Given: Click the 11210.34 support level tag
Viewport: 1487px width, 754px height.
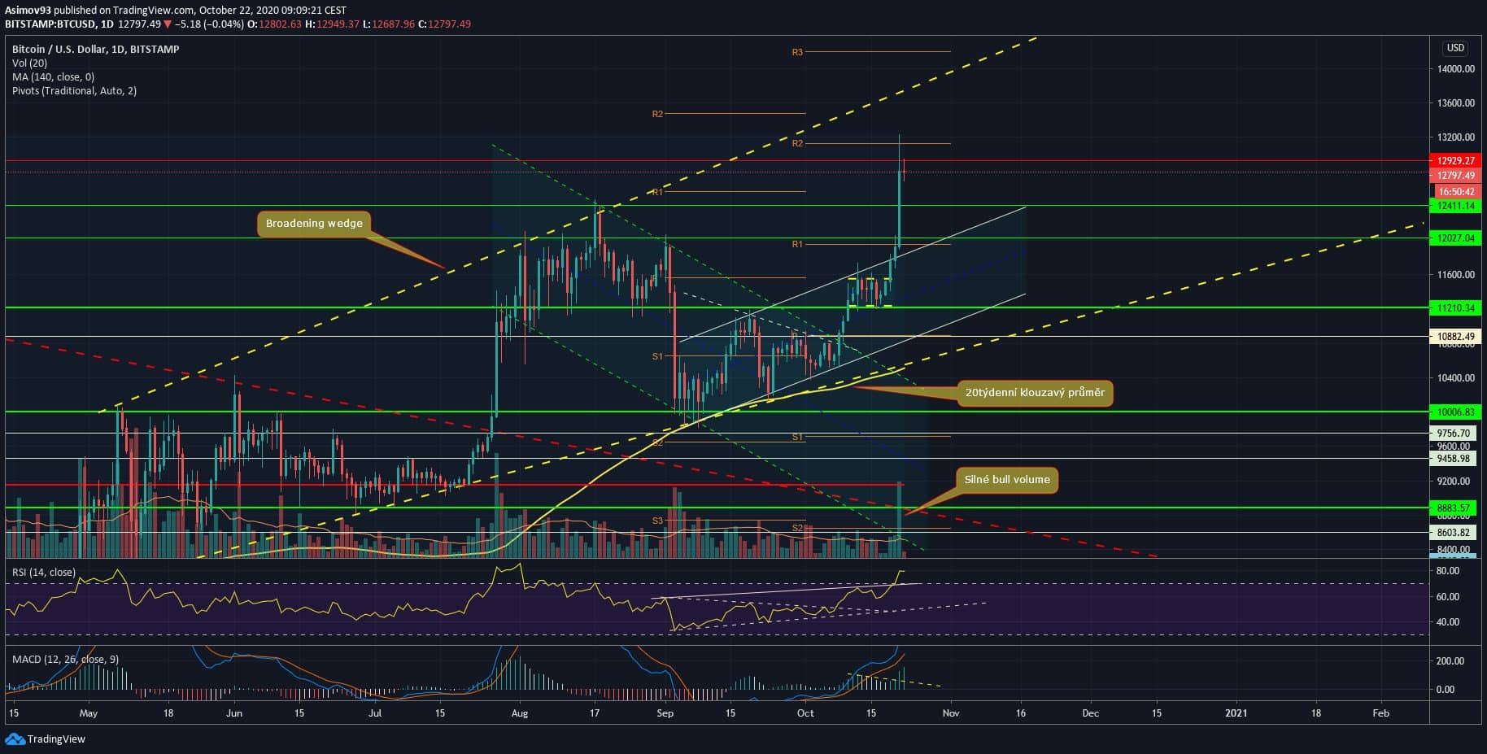Looking at the screenshot, I should 1455,308.
